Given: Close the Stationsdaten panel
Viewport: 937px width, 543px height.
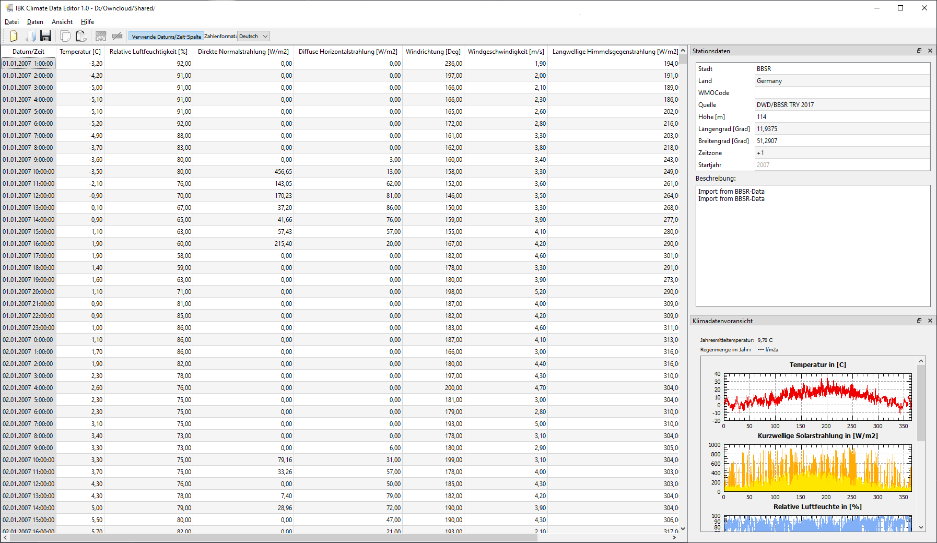Looking at the screenshot, I should [930, 51].
